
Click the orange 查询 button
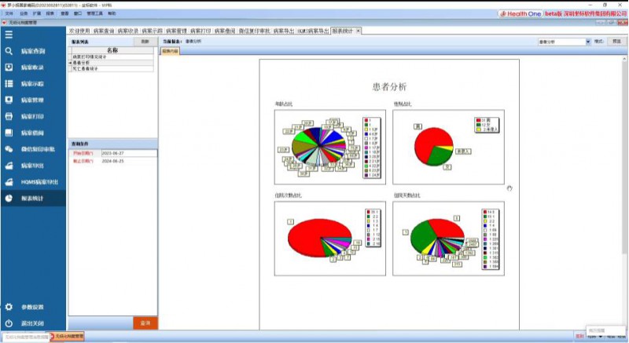145,323
